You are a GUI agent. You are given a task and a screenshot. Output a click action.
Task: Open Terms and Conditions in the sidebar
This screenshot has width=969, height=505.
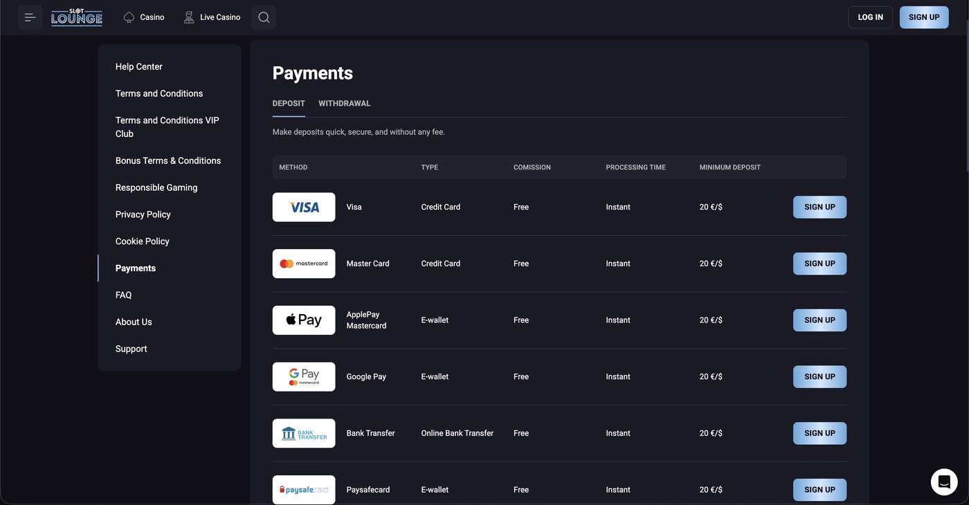click(159, 93)
